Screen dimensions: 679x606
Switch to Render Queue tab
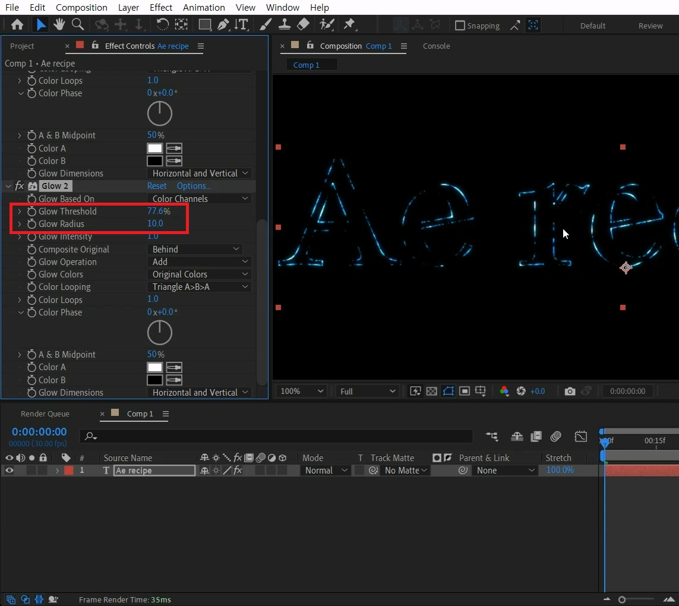[x=45, y=414]
